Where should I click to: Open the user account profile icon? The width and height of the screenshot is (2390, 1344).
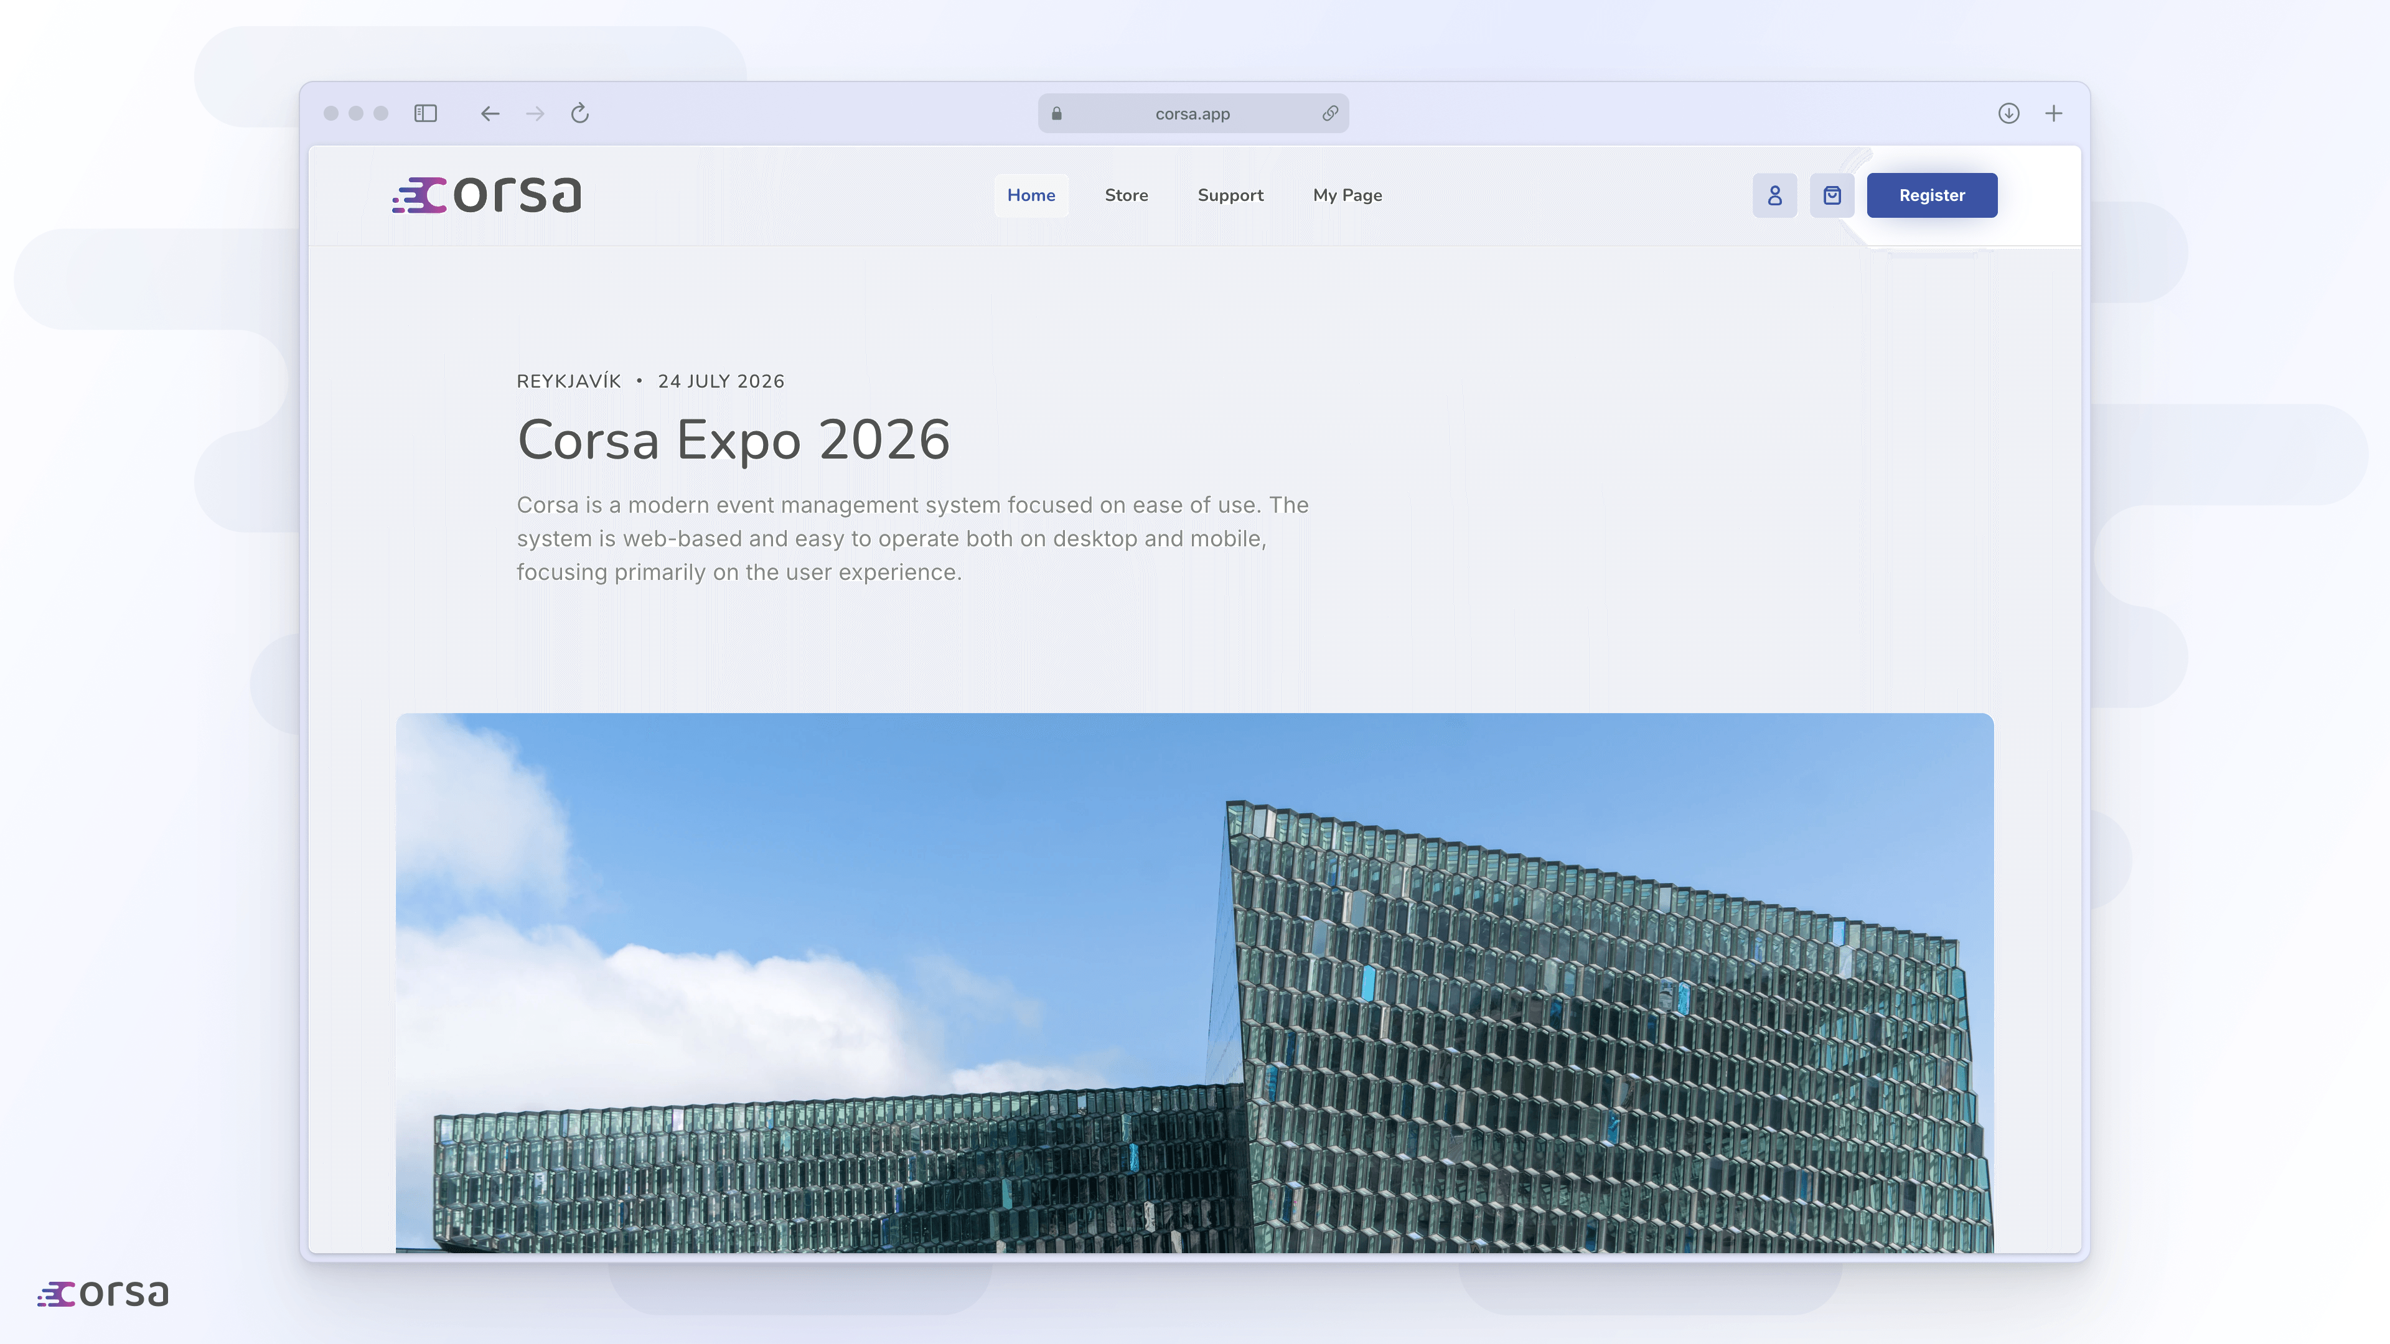[1774, 196]
